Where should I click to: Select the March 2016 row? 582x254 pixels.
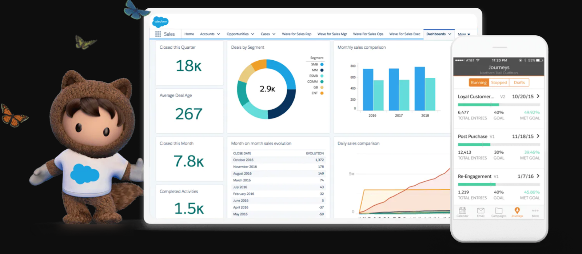[278, 180]
